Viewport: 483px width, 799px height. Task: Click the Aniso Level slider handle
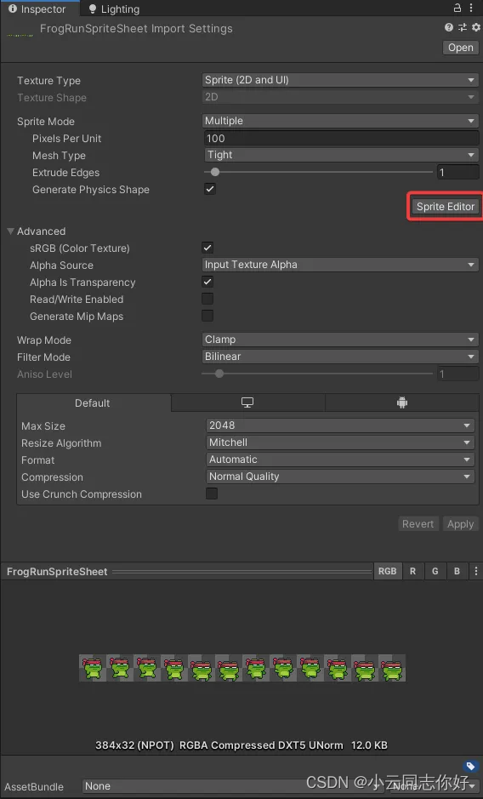(x=219, y=374)
